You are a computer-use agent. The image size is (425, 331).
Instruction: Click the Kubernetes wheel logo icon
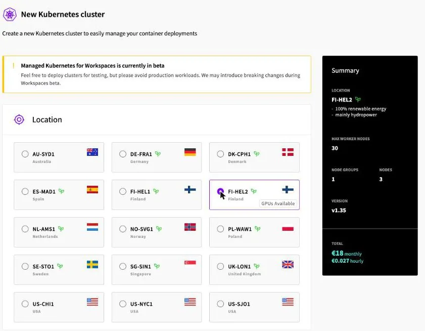pyautogui.click(x=10, y=14)
